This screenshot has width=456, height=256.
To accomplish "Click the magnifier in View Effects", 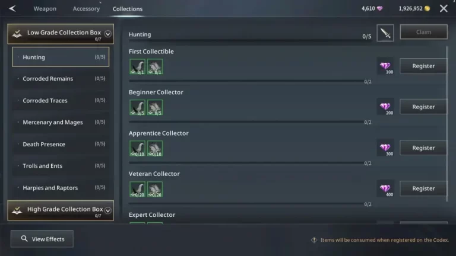I will 24,239.
